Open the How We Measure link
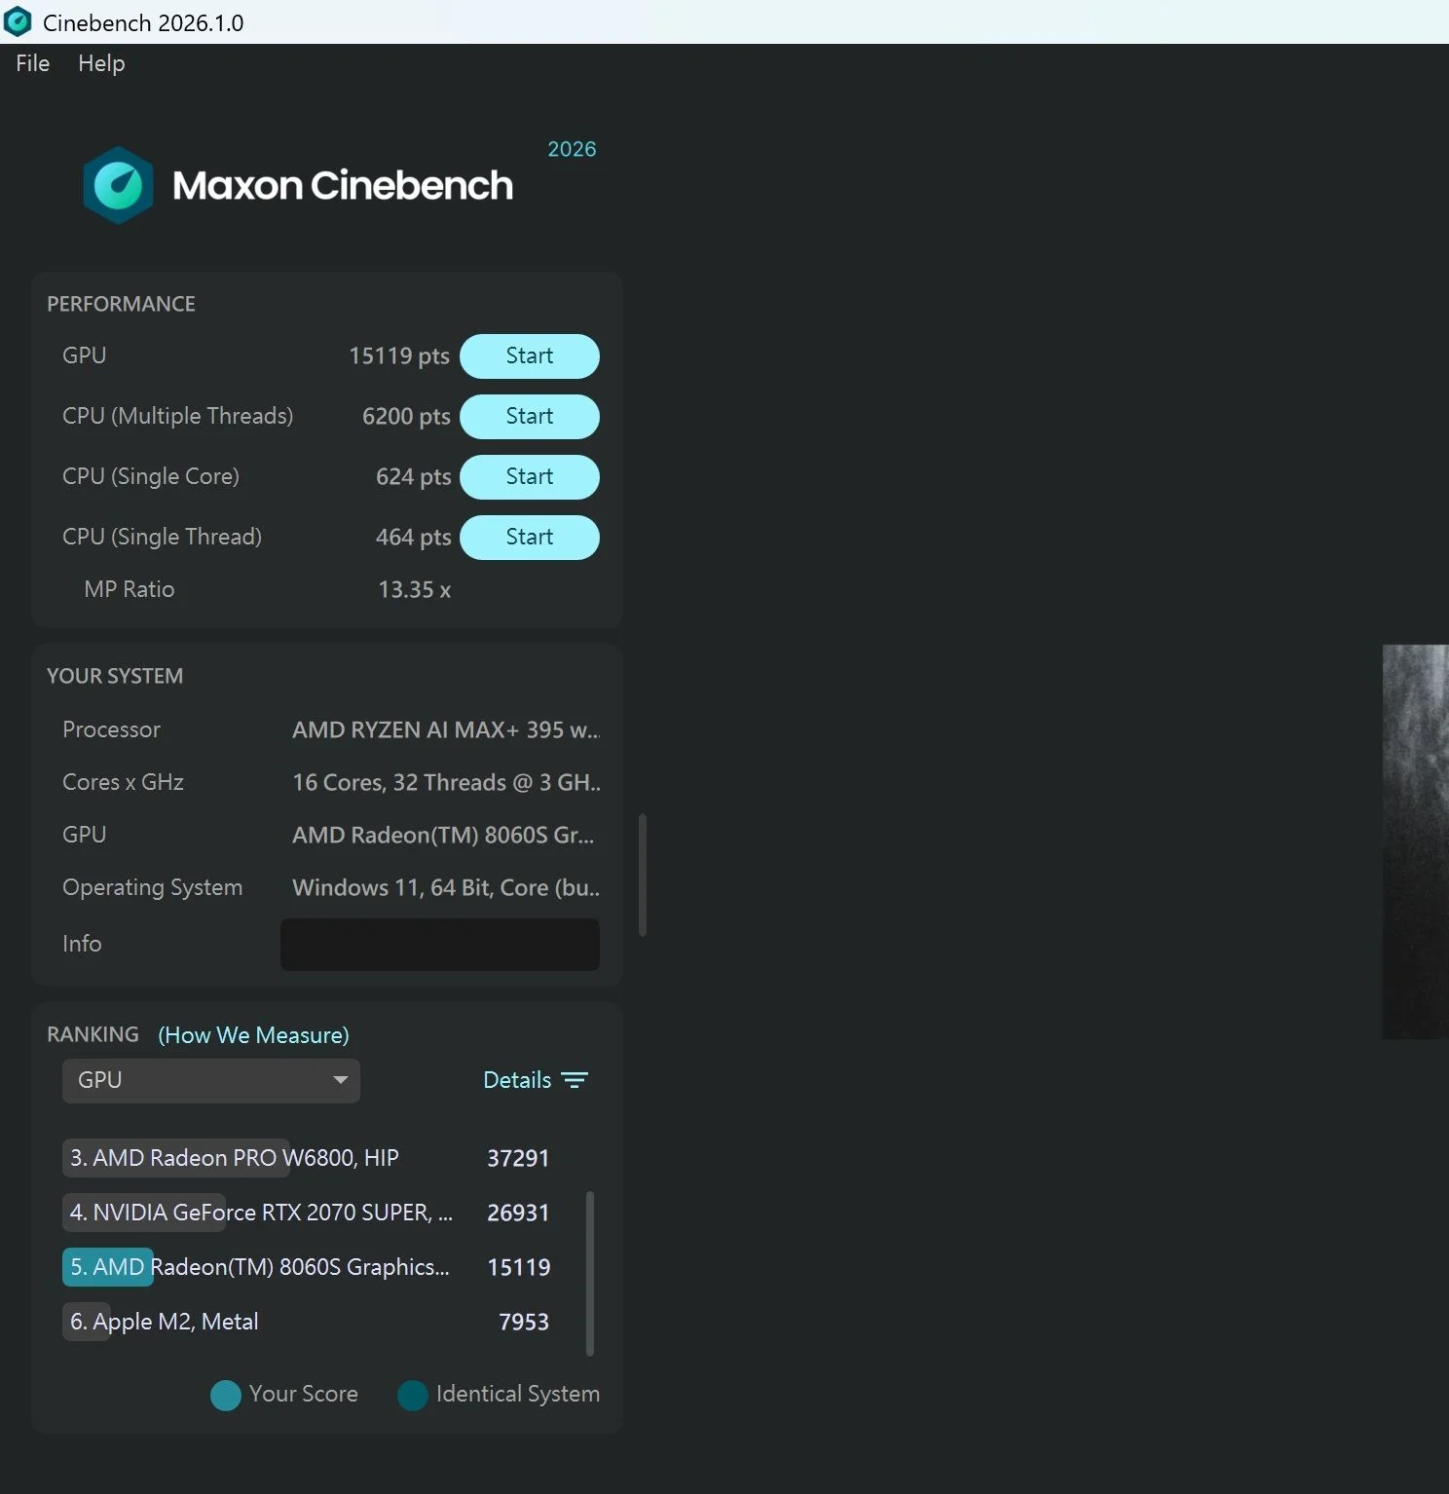The image size is (1449, 1494). coord(253,1035)
